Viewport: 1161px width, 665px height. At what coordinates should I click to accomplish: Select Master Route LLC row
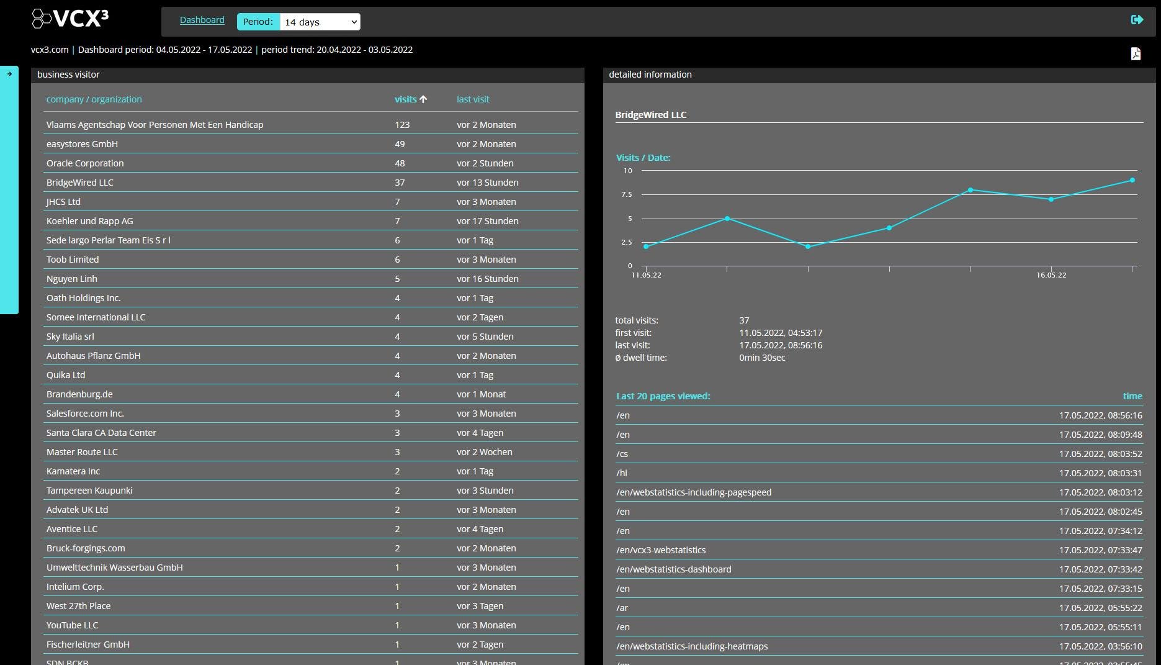point(310,452)
